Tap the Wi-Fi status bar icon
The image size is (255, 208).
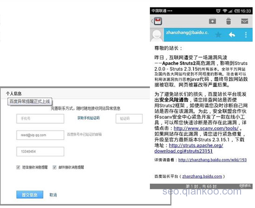click(225, 11)
